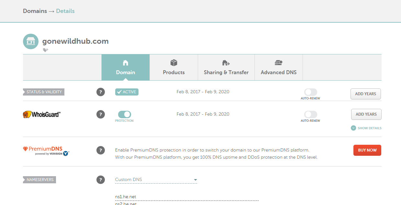Image resolution: width=401 pixels, height=205 pixels.
Task: Open help icon for PremiumDNS row
Action: (101, 150)
